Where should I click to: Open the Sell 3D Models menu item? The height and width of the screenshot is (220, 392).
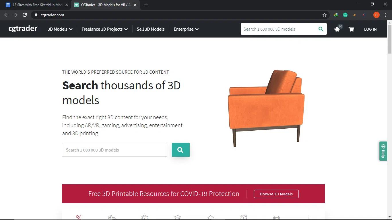click(150, 29)
